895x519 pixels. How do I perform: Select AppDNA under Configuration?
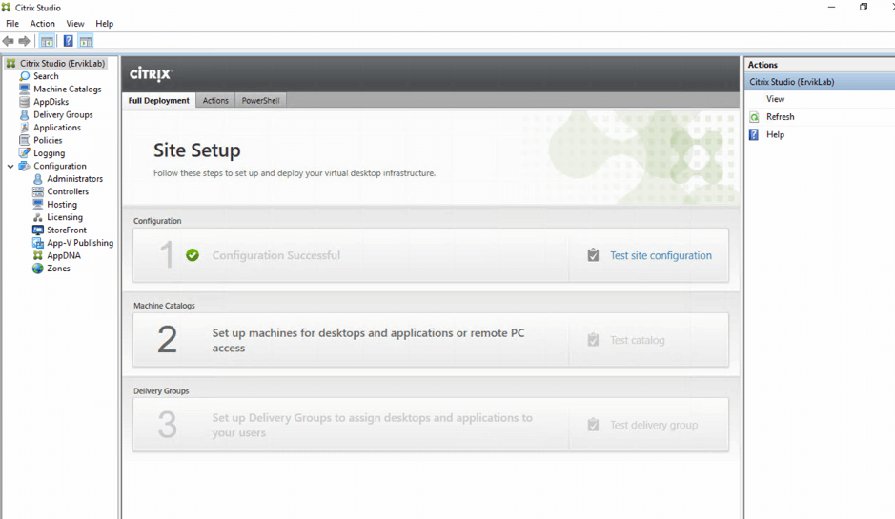[x=63, y=255]
